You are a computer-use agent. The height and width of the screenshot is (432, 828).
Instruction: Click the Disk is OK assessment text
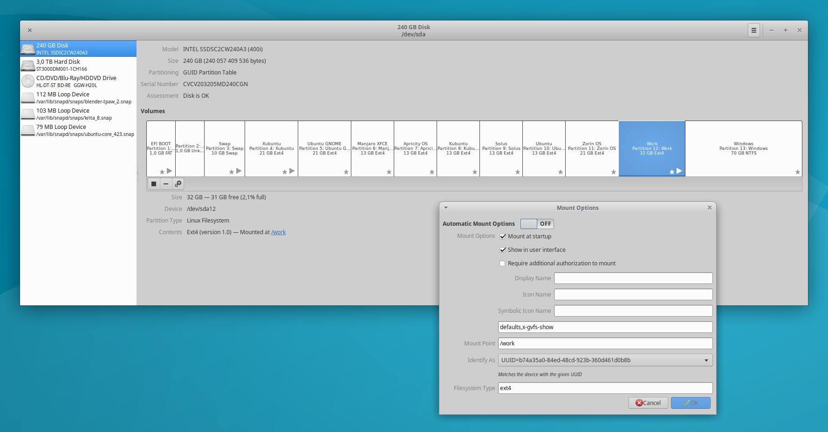coord(196,96)
